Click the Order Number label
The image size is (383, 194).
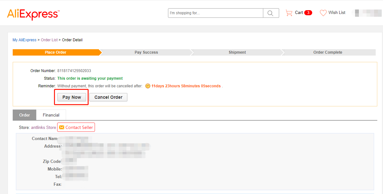pos(43,71)
